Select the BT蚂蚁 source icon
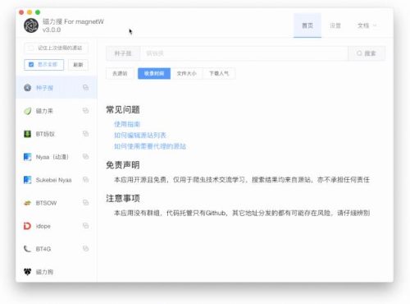 tap(27, 134)
